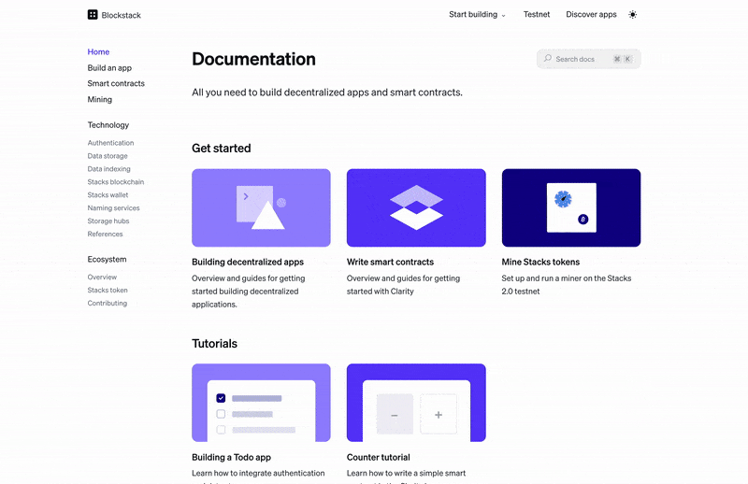Click the Documentation page title
Image resolution: width=748 pixels, height=484 pixels.
tap(253, 59)
